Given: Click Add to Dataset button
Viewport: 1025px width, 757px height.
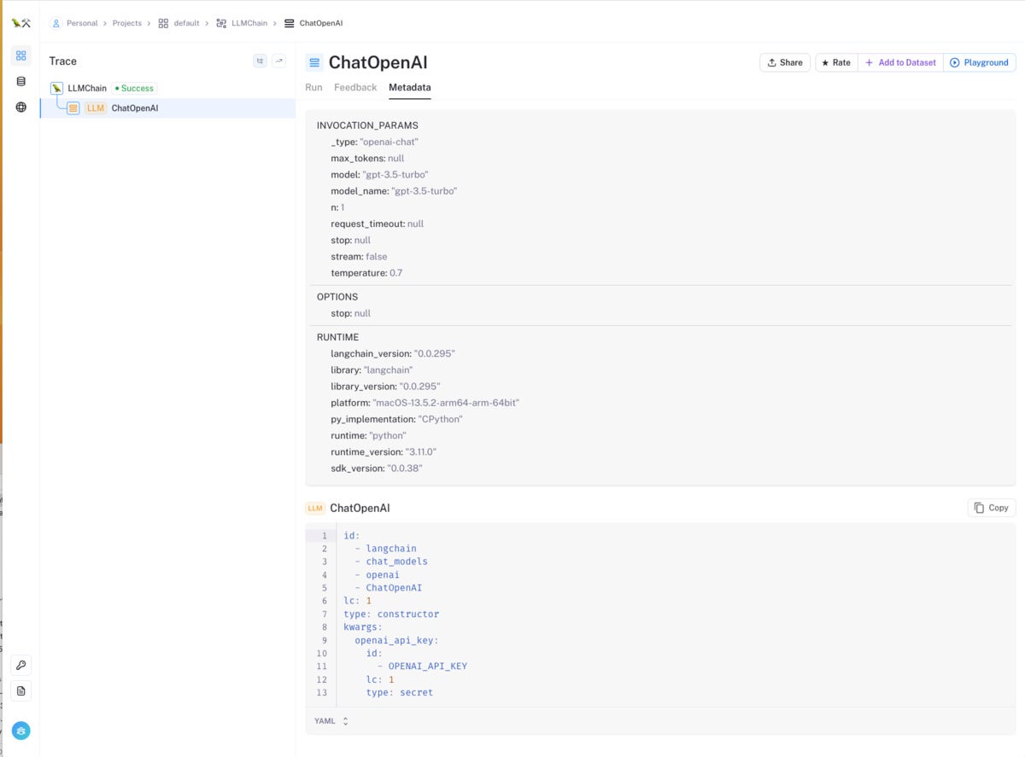Looking at the screenshot, I should click(x=900, y=62).
